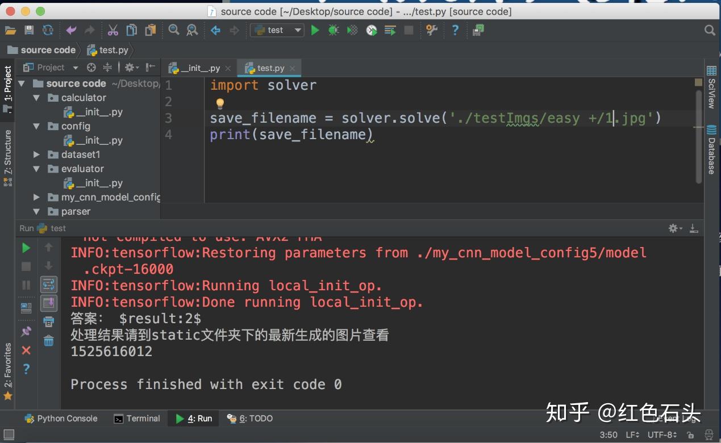The height and width of the screenshot is (443, 721).
Task: Print console output
Action: point(48,321)
